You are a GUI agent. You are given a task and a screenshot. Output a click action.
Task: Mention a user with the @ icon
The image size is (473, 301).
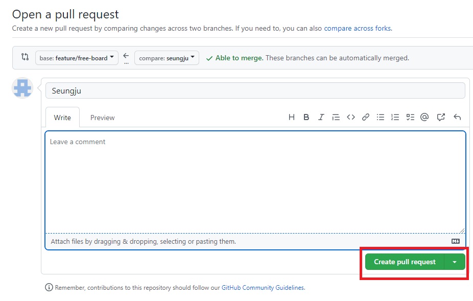(424, 117)
